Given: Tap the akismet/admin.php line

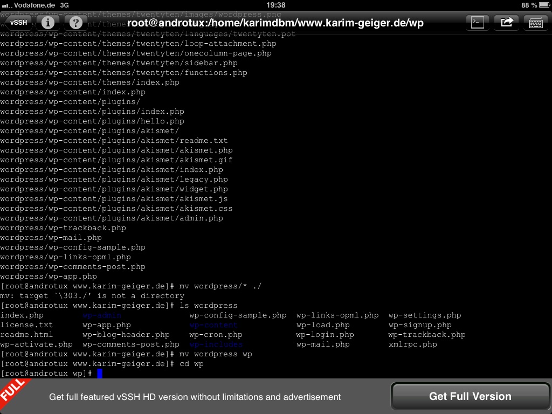Looking at the screenshot, I should (x=112, y=218).
